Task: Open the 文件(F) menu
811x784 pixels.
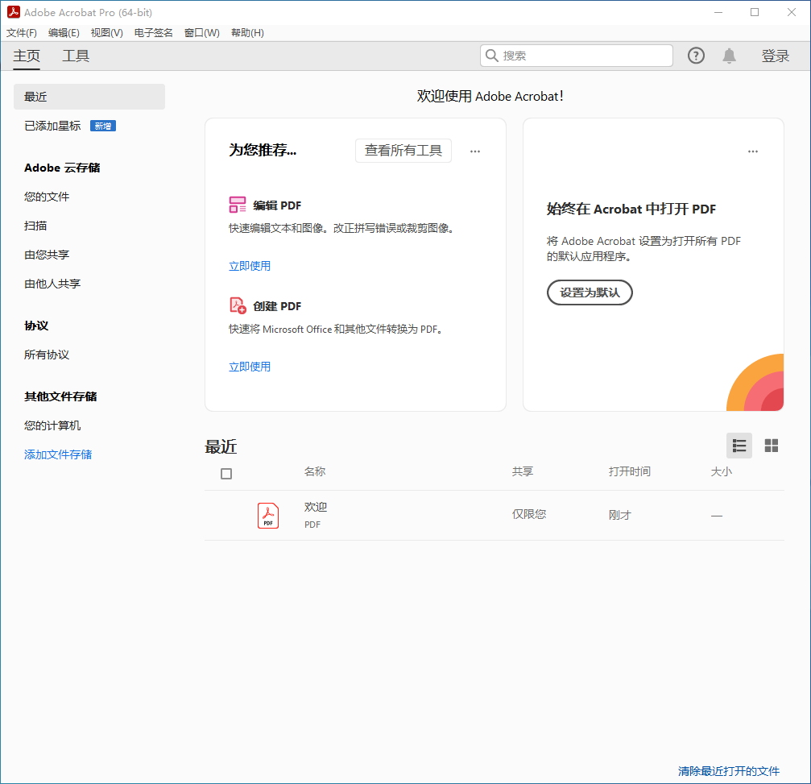Action: point(22,33)
